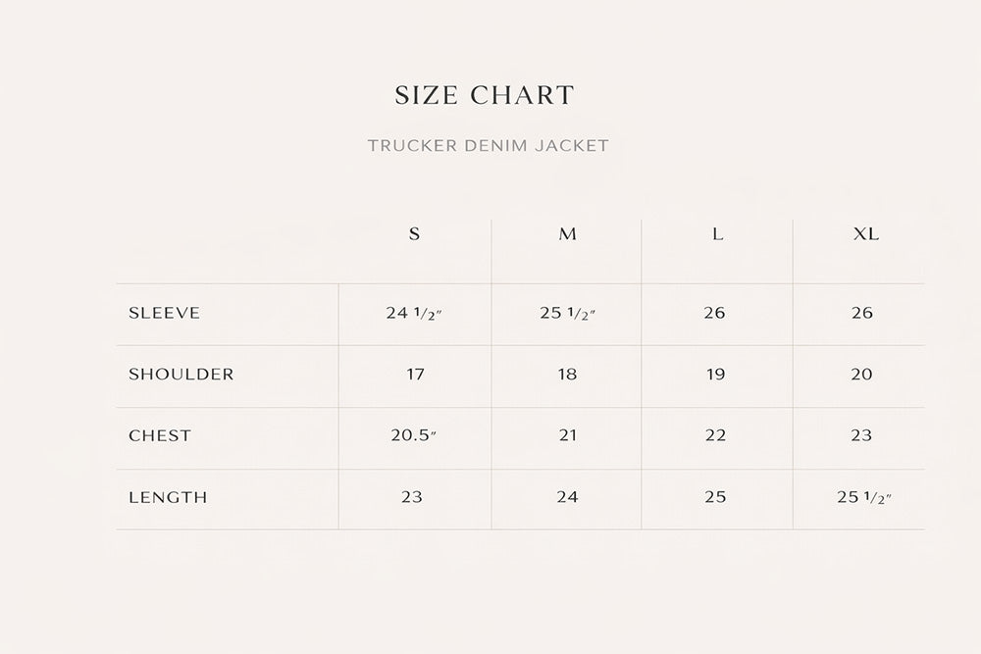Click the SIZE CHART heading
981x654 pixels.
(484, 95)
